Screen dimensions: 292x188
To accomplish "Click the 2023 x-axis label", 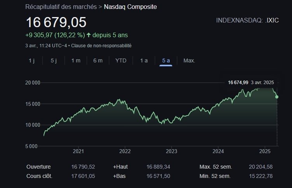I will coord(171,151).
